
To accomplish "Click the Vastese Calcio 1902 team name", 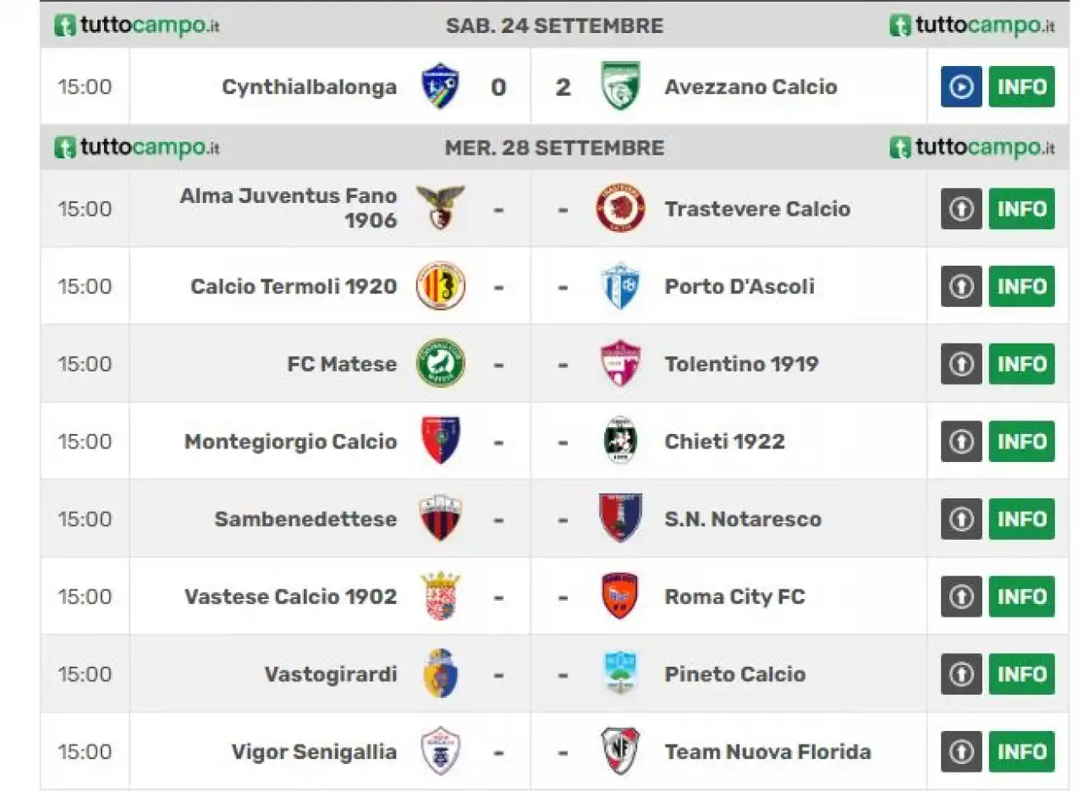I will pos(291,596).
